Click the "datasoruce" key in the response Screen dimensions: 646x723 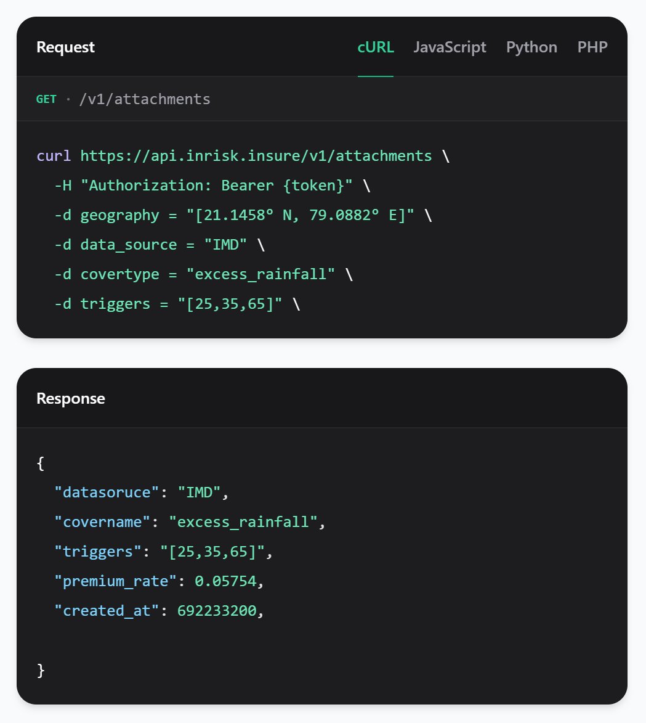pyautogui.click(x=107, y=492)
